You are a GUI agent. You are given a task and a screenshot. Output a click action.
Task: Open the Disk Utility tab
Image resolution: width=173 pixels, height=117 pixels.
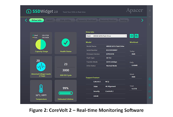(65, 20)
